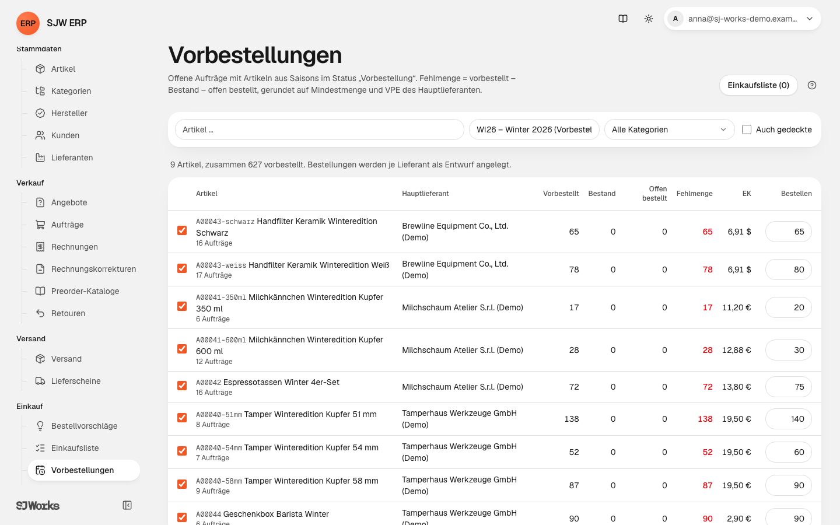Viewport: 840px width, 525px height.
Task: Go to Rechnungskorrekturen page
Action: coord(84,269)
